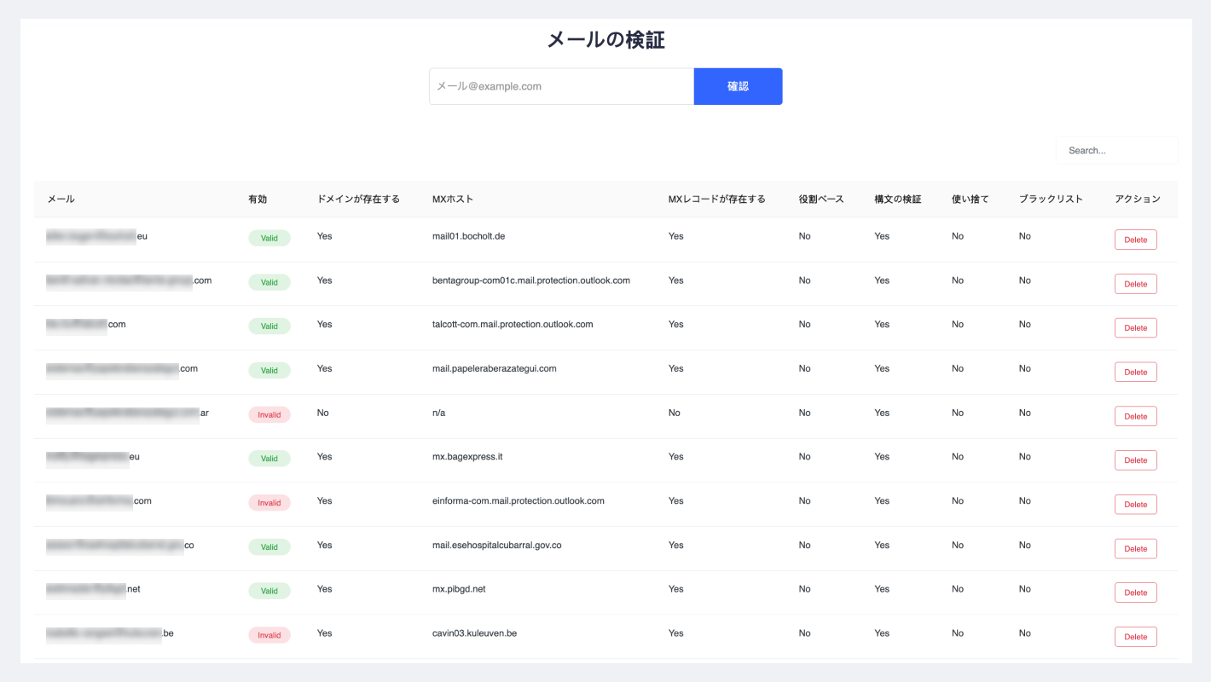The image size is (1211, 682).
Task: Focus the Search... box above the table
Action: click(1116, 150)
